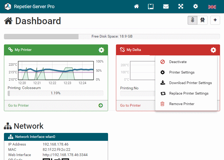The image size is (224, 160).
Task: Click the My Printer card title
Action: 23,50
